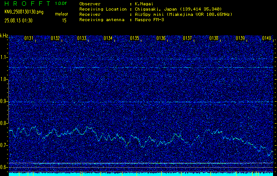This screenshot has height=176, width=277.
Task: Click the 0.7 frequency axis label
Action: coord(4,145)
